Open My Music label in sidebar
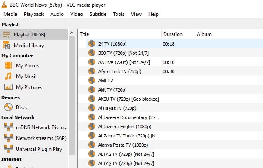263x168 pixels. click(27, 76)
